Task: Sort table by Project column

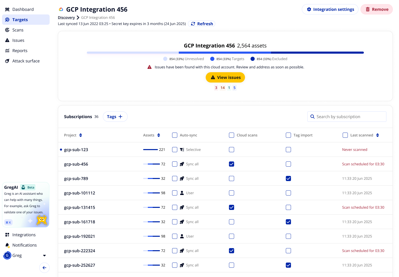Action: (81, 135)
